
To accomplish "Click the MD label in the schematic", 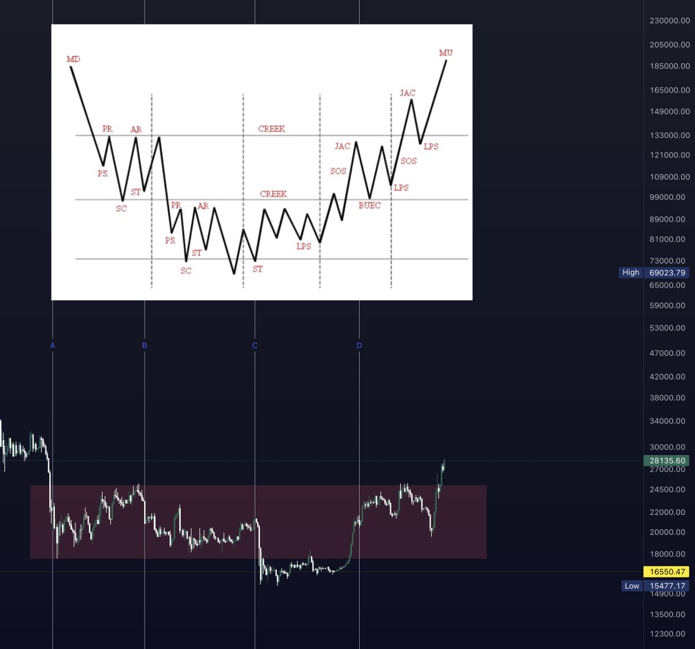I will click(74, 59).
